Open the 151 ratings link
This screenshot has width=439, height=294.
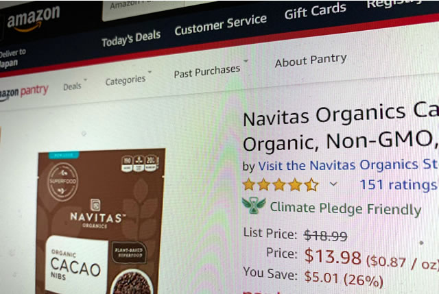tap(399, 184)
